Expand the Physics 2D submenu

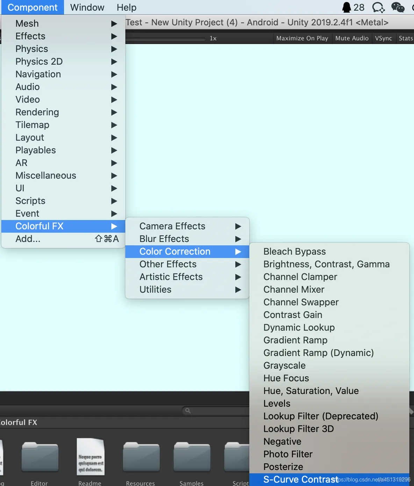[x=63, y=61]
